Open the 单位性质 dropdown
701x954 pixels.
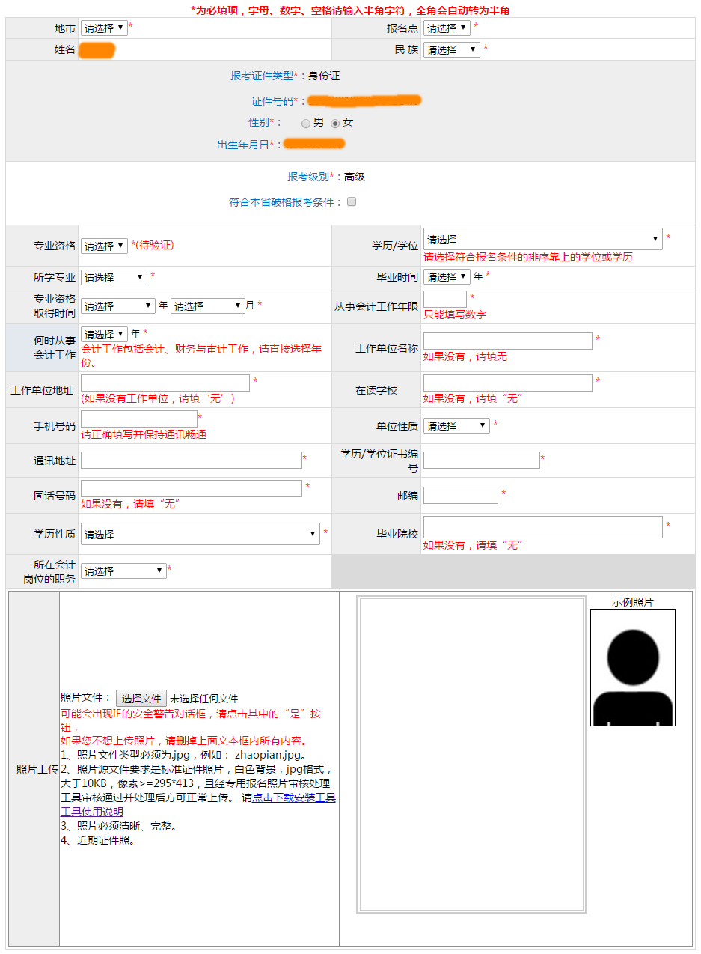[456, 426]
